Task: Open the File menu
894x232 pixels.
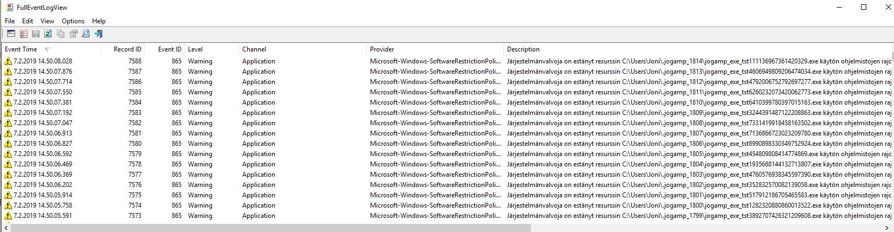Action: [10, 21]
